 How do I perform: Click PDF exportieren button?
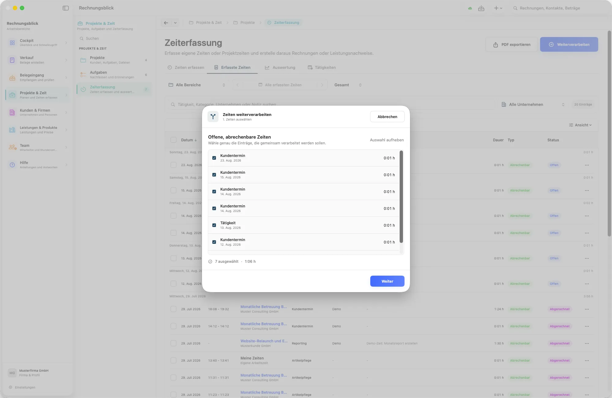click(x=512, y=45)
